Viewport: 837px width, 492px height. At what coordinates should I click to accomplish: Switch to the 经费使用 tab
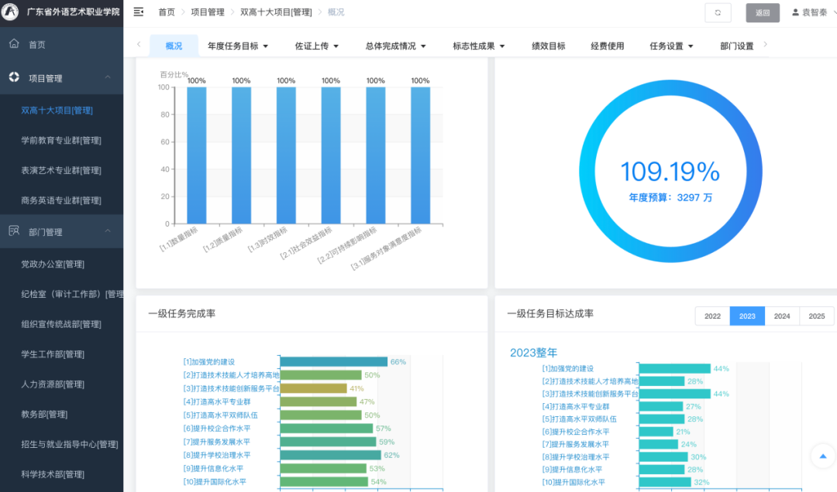point(607,46)
